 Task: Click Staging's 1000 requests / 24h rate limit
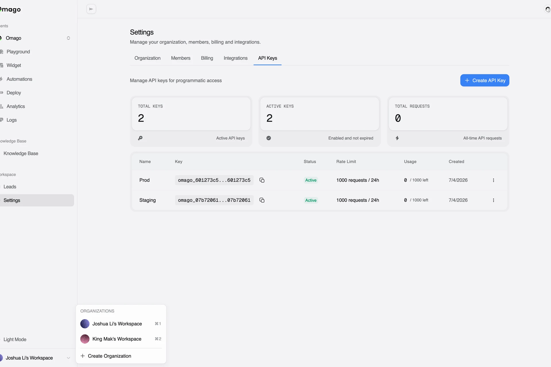pyautogui.click(x=358, y=200)
